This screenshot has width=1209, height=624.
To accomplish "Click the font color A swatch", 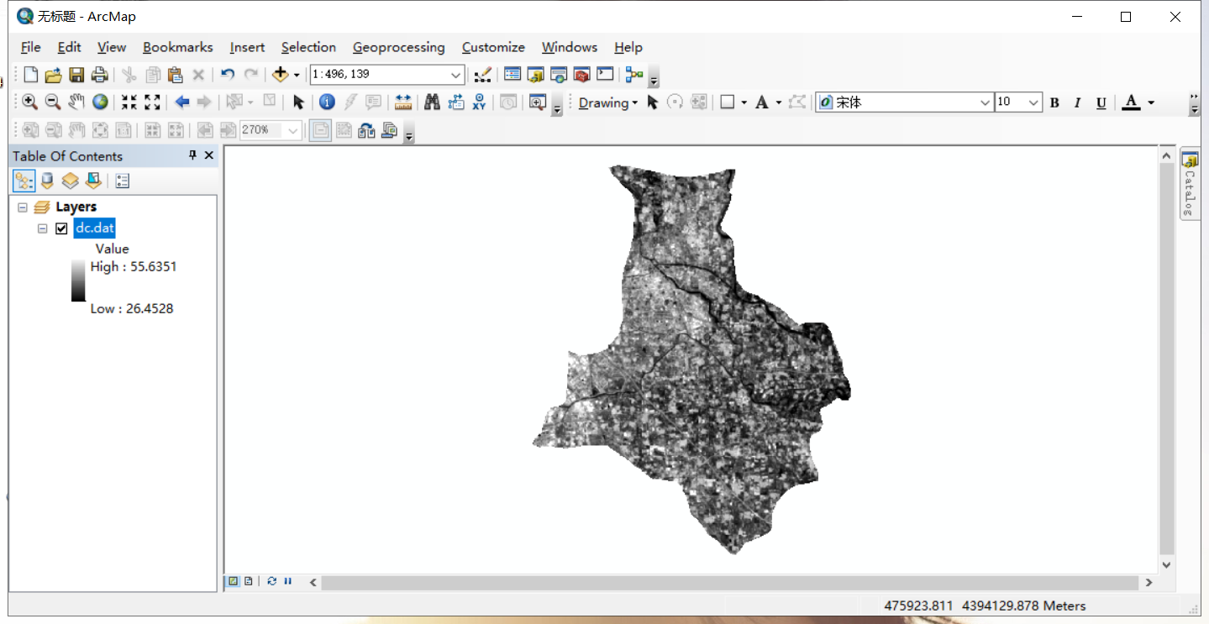I will (x=1132, y=102).
